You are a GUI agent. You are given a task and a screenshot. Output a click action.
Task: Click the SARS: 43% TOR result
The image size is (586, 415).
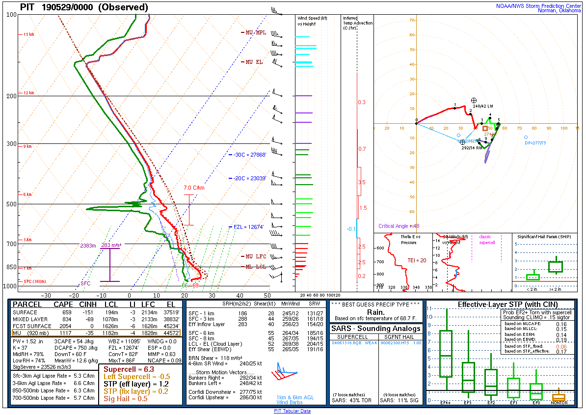pyautogui.click(x=352, y=400)
